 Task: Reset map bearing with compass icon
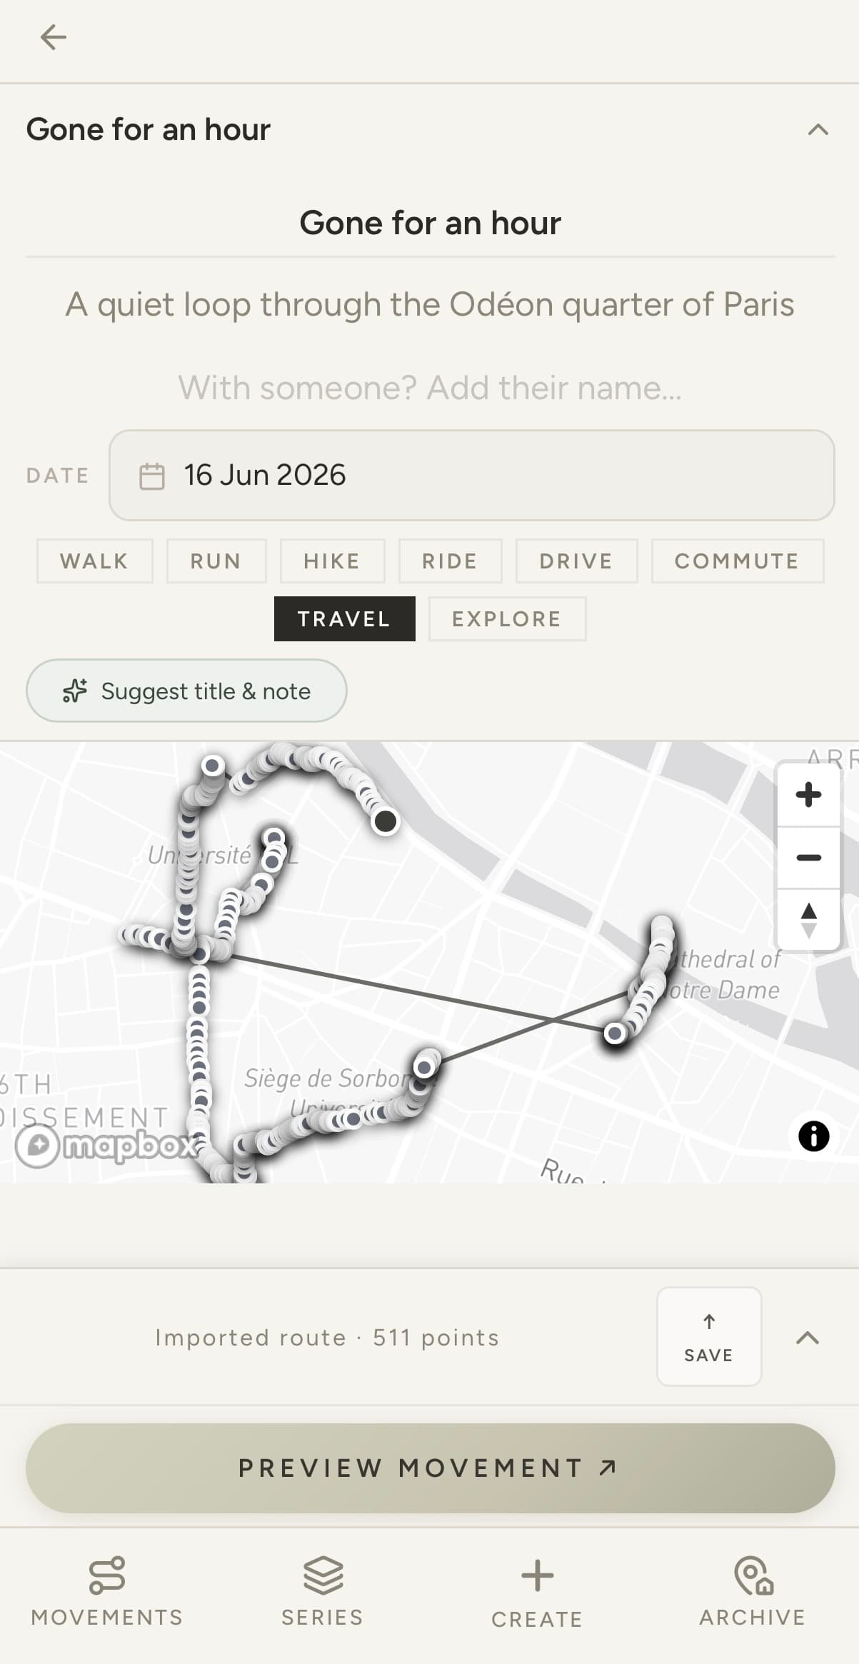[x=808, y=920]
